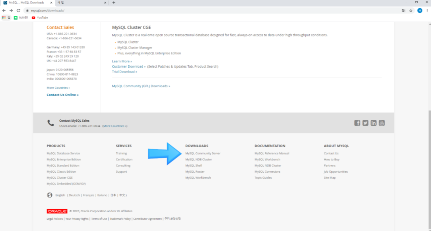The image size is (431, 231).
Task: Click the translate page icon in address bar
Action: click(x=403, y=11)
